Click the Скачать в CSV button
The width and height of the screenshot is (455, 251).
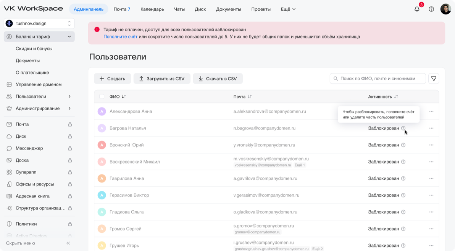click(x=218, y=79)
